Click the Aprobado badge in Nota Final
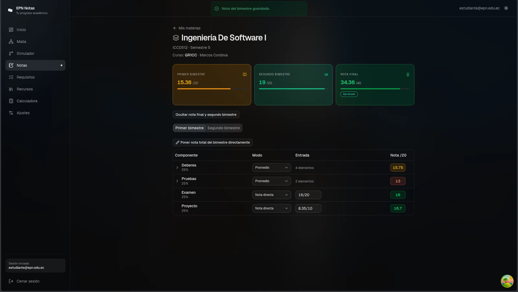 (349, 94)
